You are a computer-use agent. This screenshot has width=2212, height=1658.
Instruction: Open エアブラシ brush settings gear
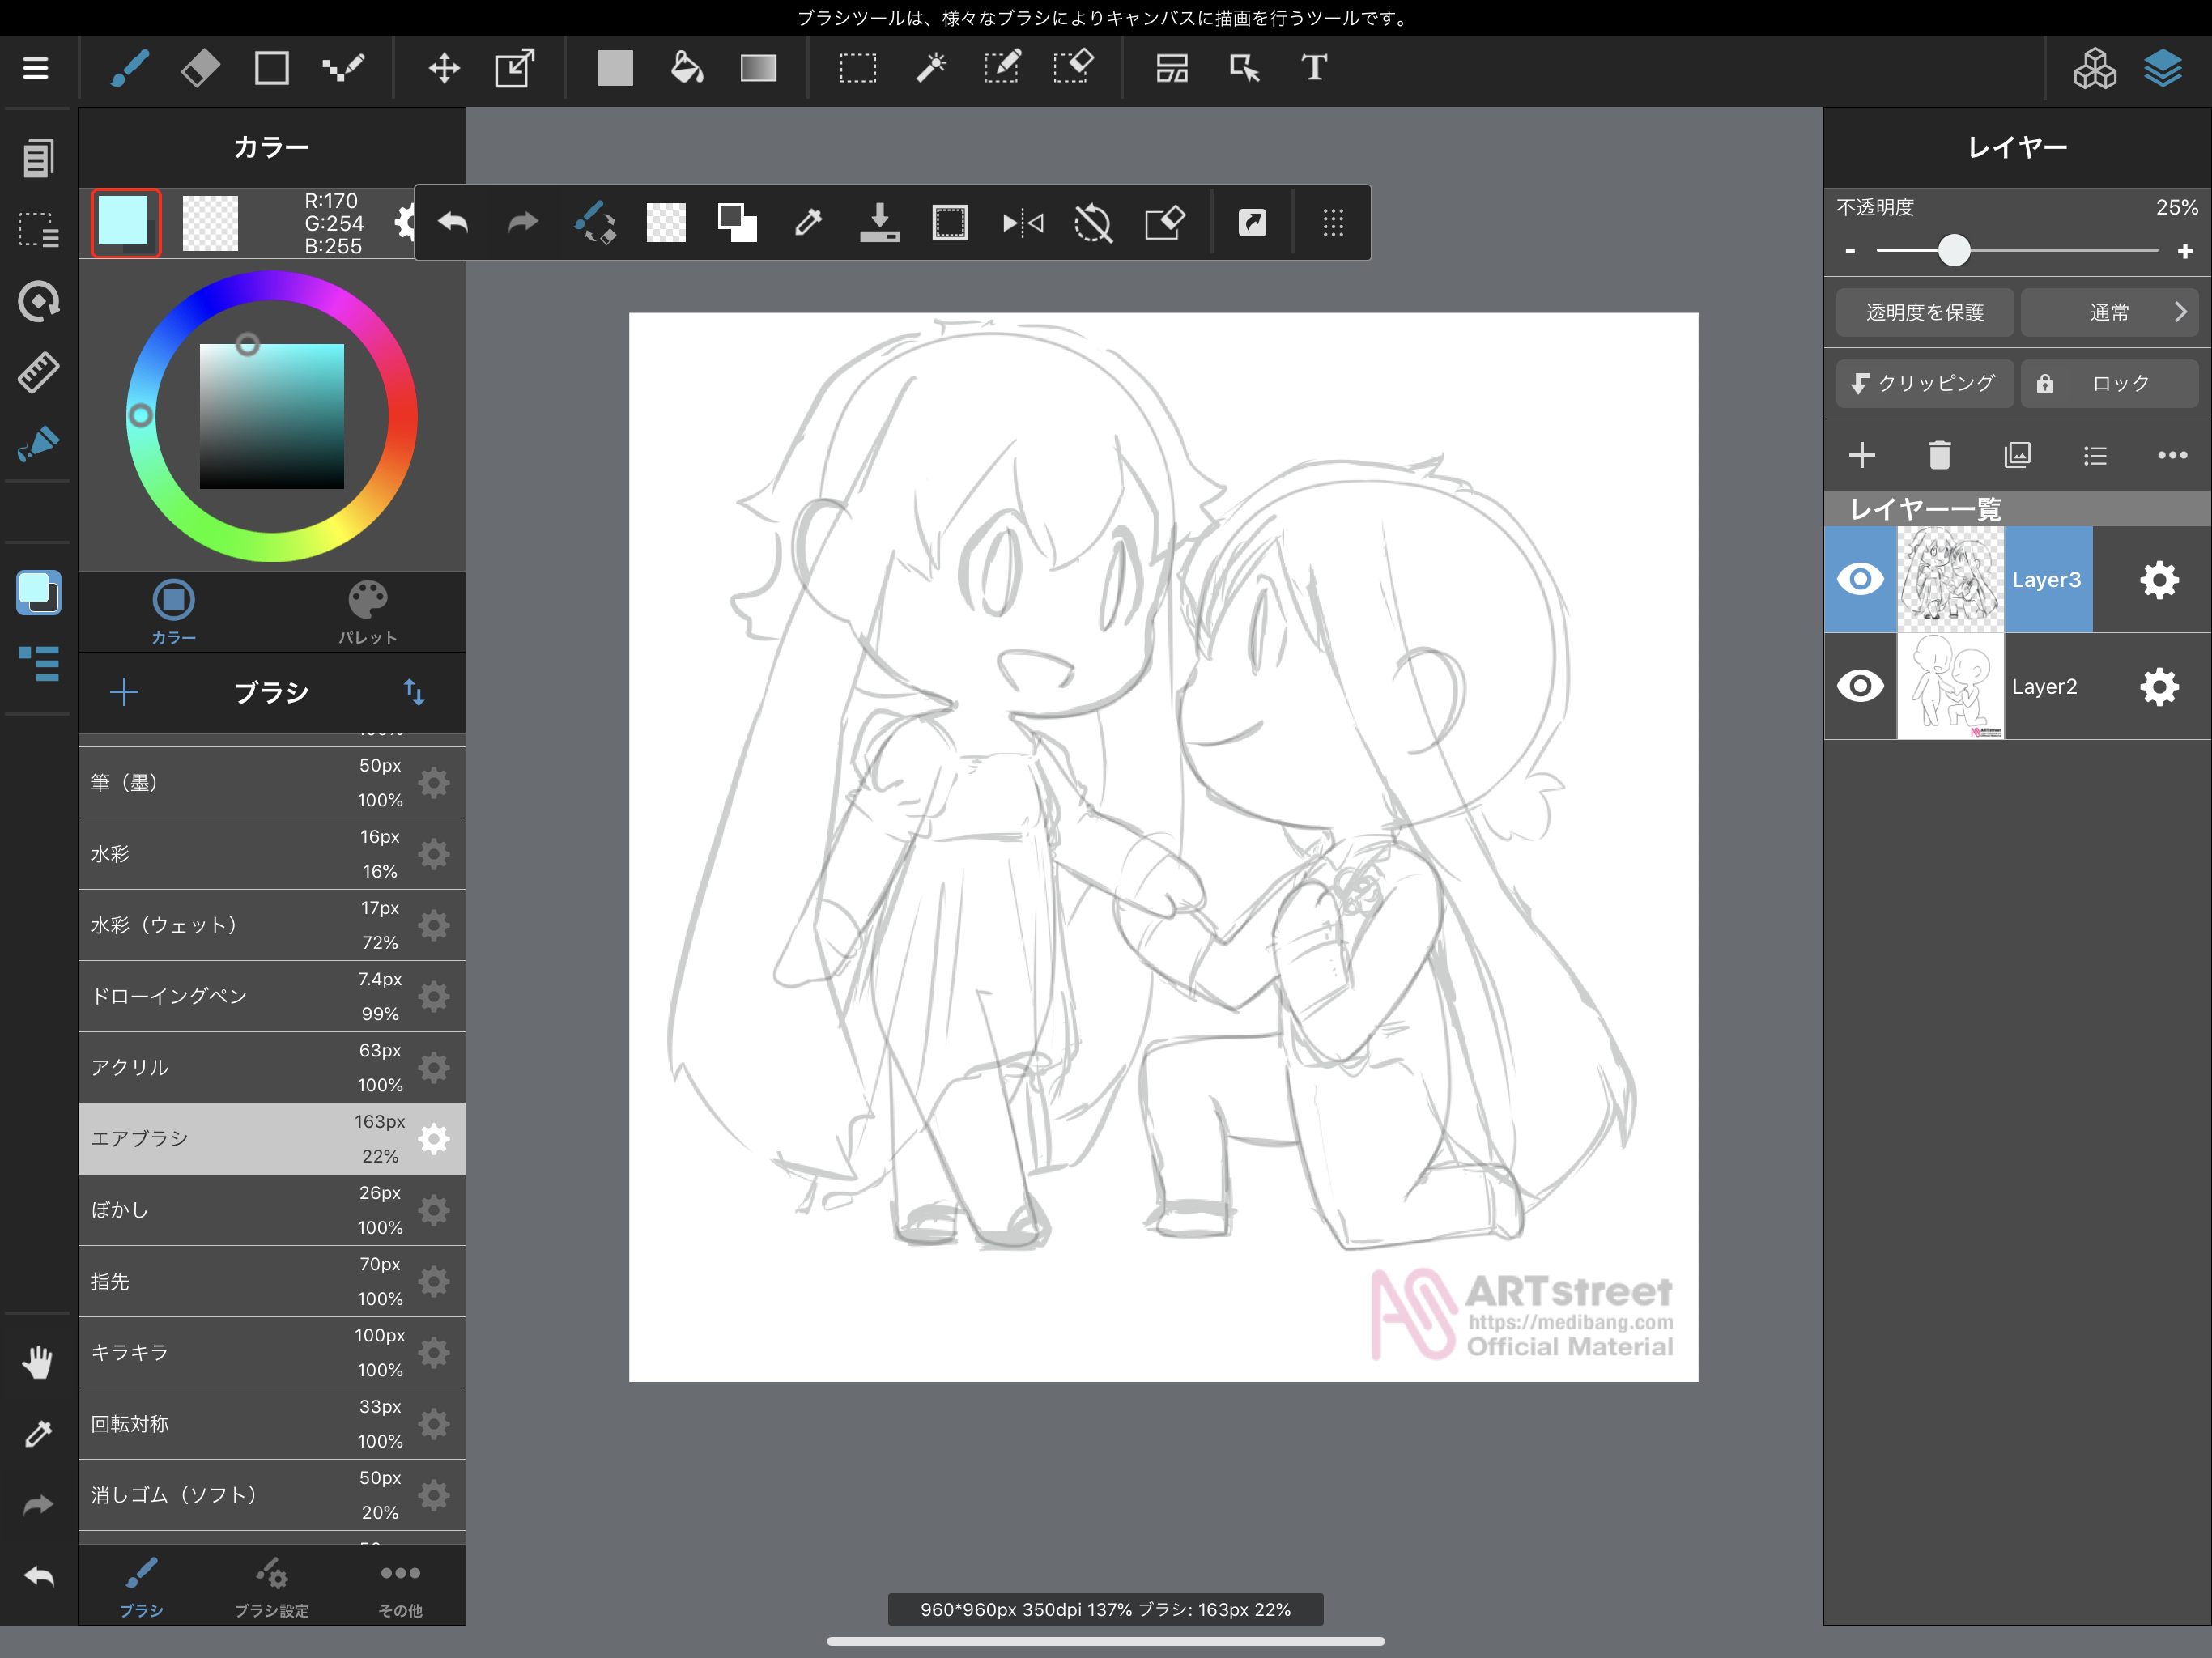tap(434, 1139)
